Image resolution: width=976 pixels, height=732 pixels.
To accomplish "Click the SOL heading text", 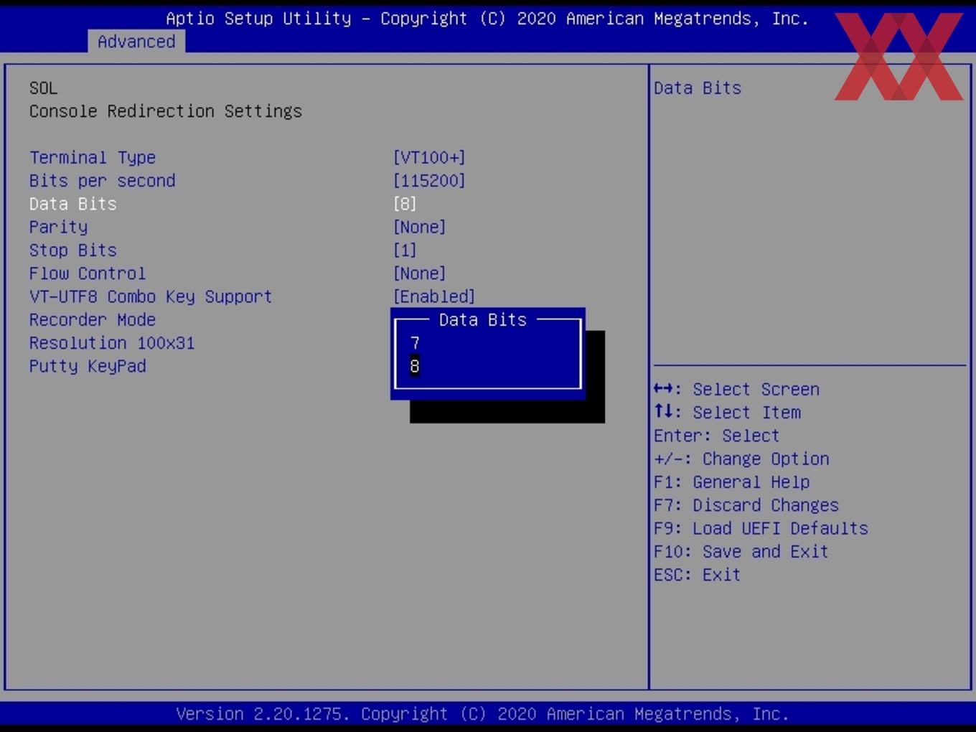I will [x=43, y=88].
